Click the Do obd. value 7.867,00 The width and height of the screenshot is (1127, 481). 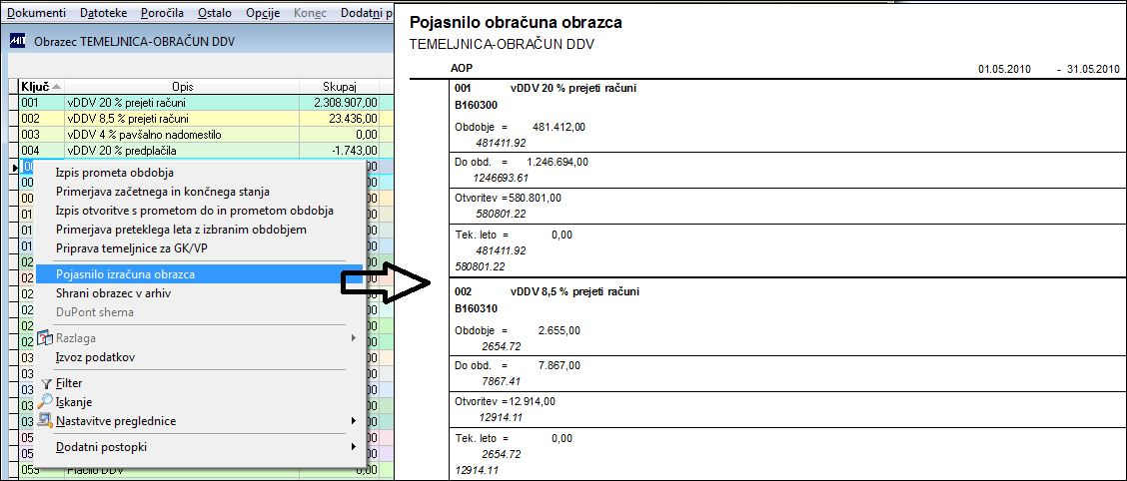click(560, 366)
